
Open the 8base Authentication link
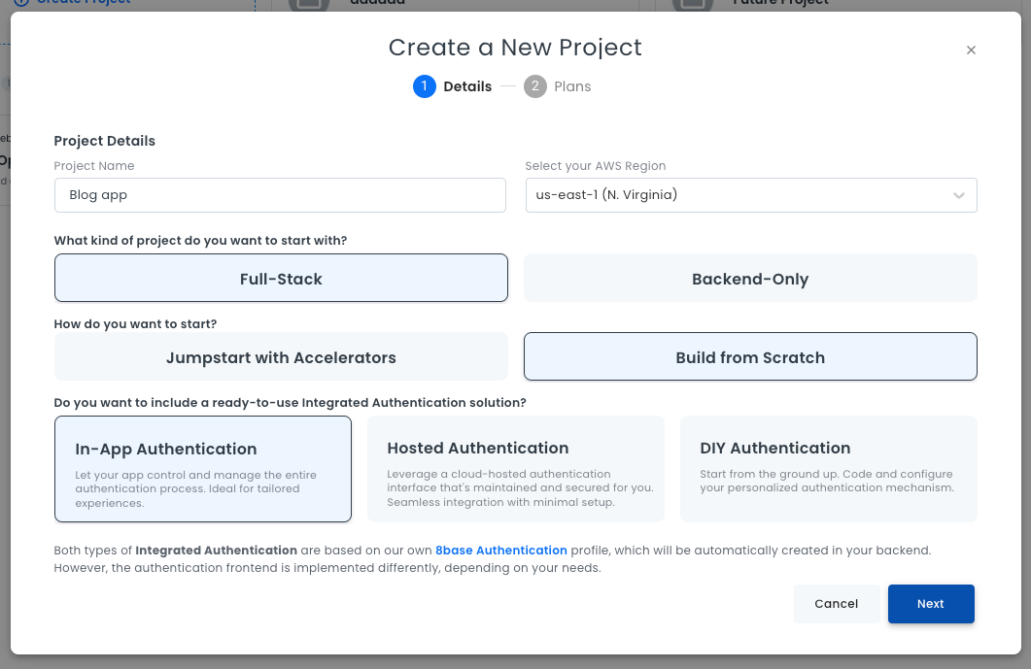click(500, 551)
